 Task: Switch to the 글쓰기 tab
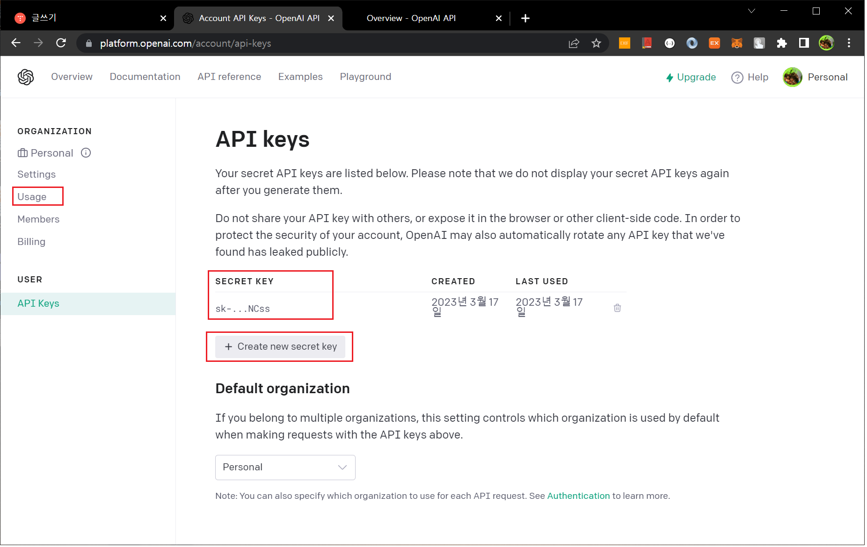click(x=44, y=18)
